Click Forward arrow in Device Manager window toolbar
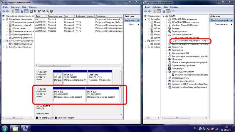The image size is (235, 132). click(x=149, y=11)
